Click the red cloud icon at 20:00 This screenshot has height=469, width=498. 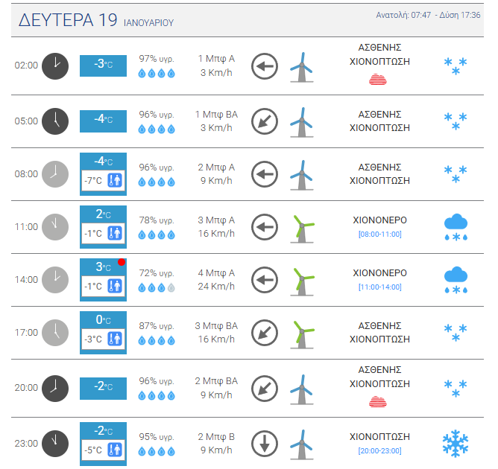point(379,402)
